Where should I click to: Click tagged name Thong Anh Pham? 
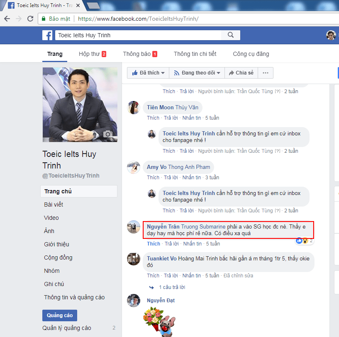click(189, 167)
